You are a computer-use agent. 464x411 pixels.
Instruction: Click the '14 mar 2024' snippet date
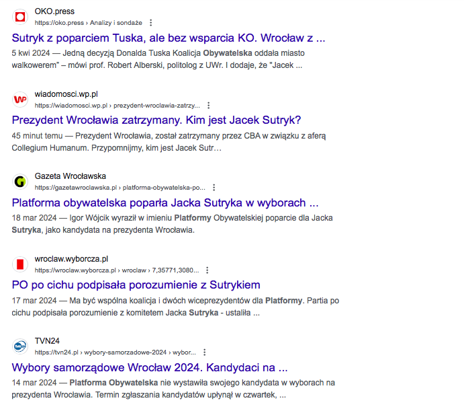[x=34, y=383]
